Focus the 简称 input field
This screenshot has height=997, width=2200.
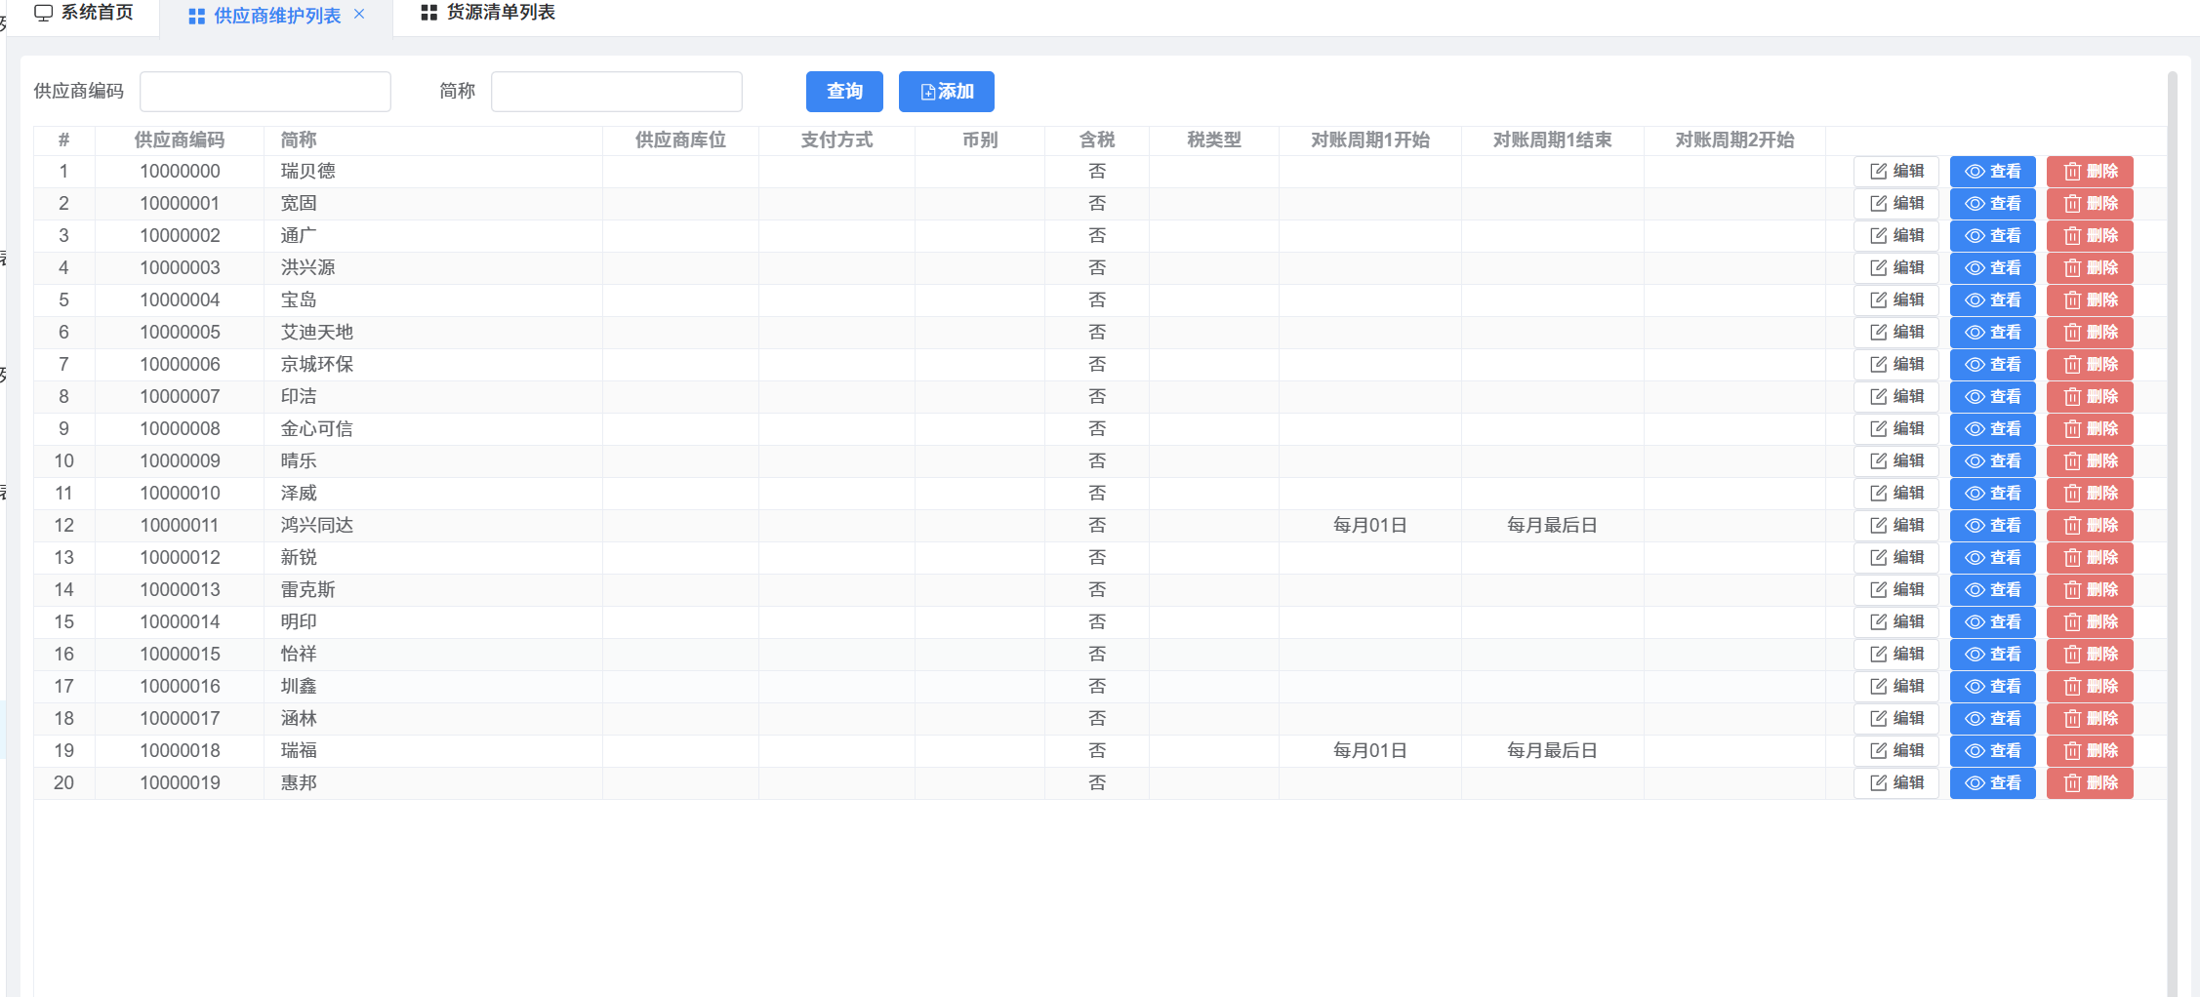(616, 92)
